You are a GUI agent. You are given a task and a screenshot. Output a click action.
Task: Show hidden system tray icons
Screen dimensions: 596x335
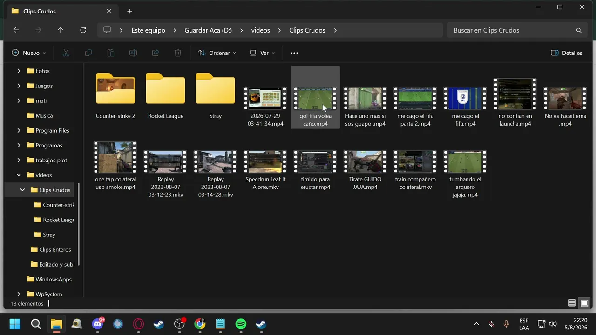click(x=476, y=324)
